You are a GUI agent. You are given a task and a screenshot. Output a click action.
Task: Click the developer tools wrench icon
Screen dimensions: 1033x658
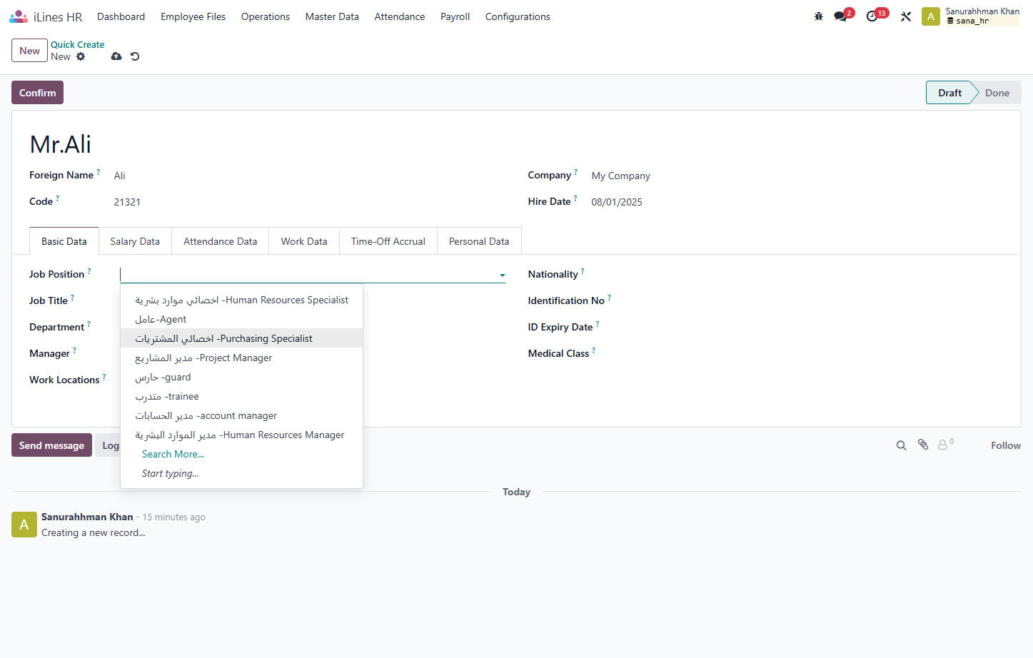tap(906, 16)
